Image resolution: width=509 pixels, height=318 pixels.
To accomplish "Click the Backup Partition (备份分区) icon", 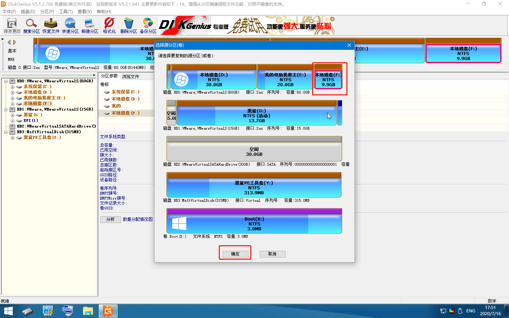I will click(x=148, y=26).
